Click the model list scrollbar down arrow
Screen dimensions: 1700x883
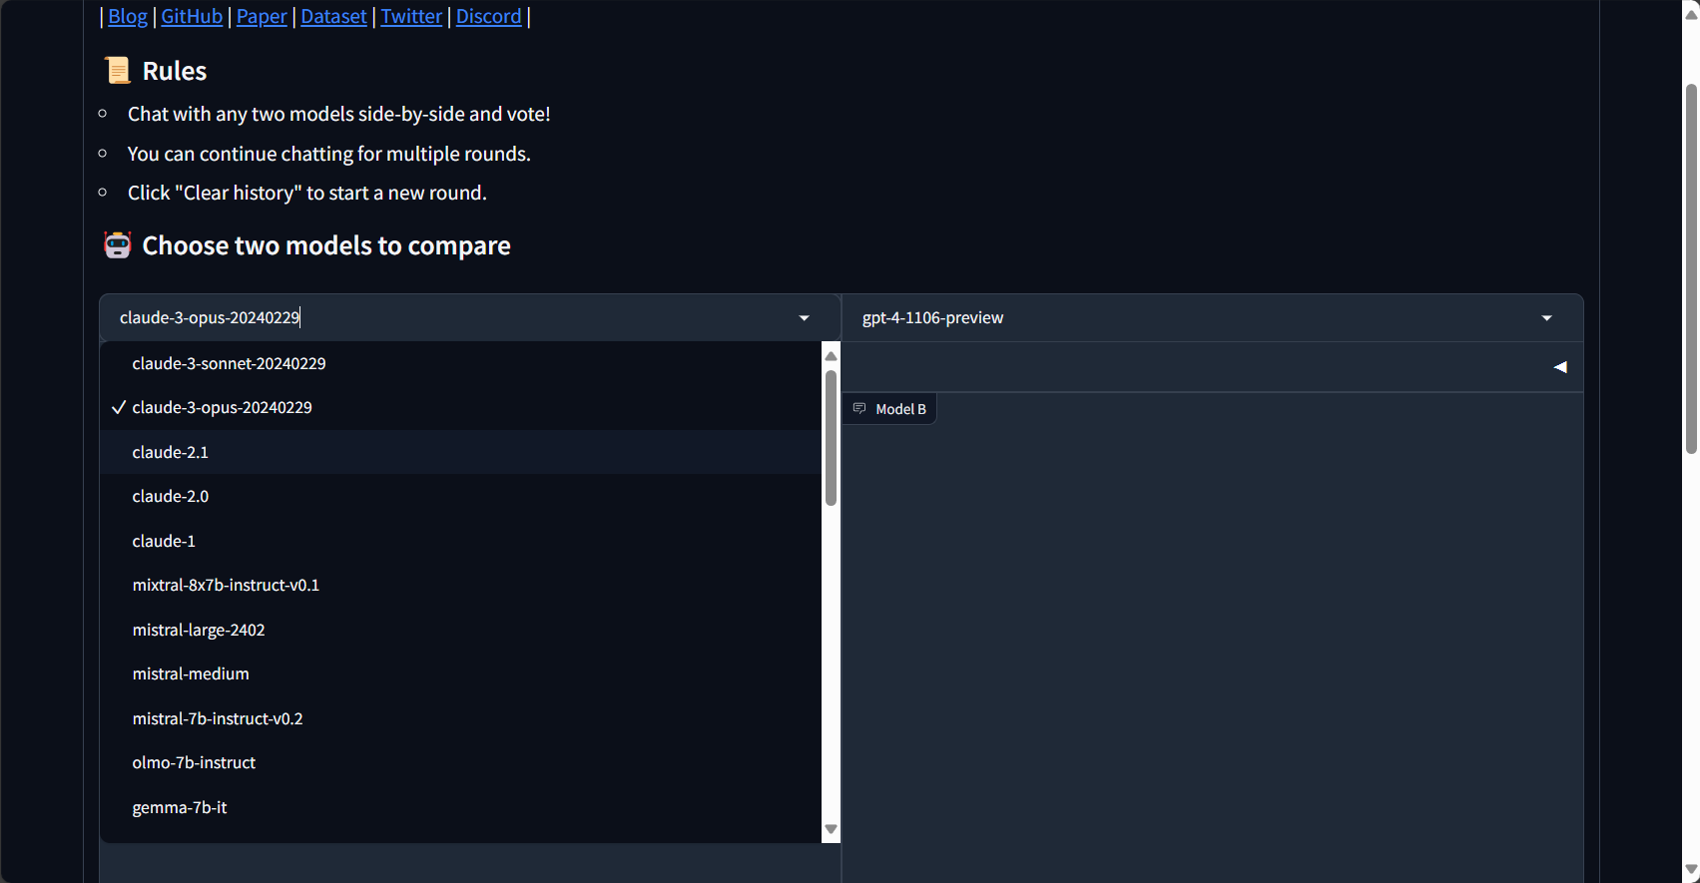coord(831,829)
